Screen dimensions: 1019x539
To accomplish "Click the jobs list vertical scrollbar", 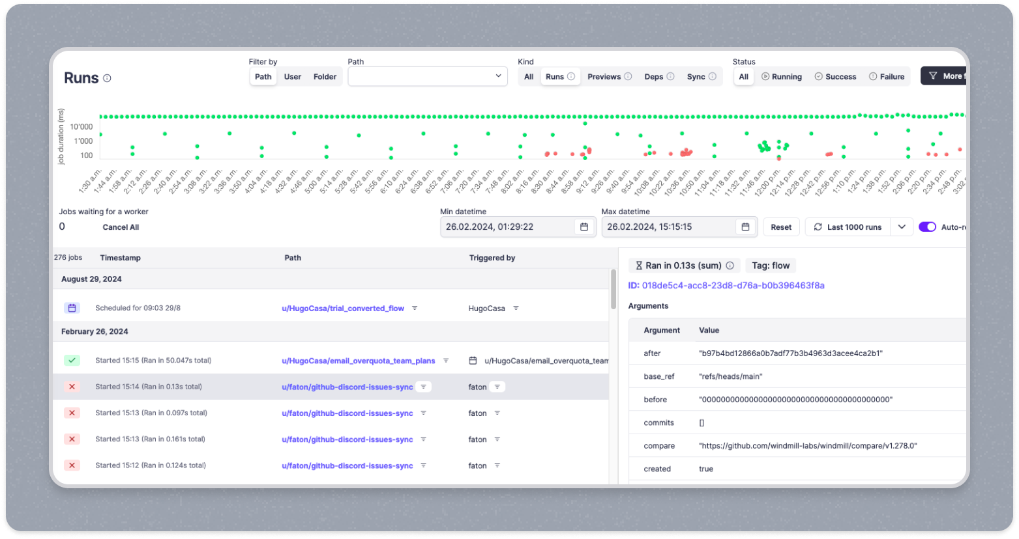I will pos(613,290).
